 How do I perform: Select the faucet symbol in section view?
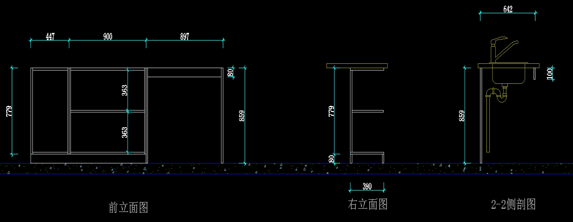tap(501, 49)
